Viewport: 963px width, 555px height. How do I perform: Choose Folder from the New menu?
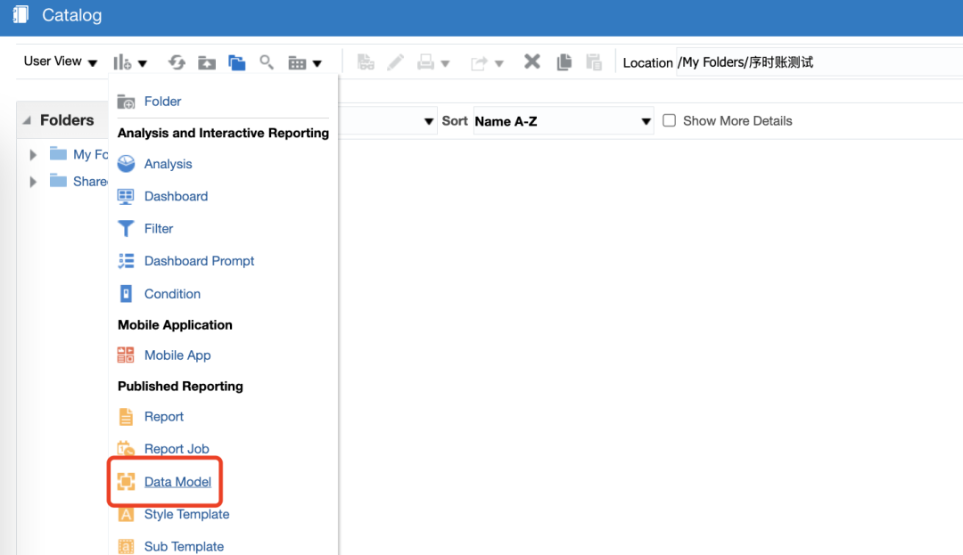coord(162,102)
